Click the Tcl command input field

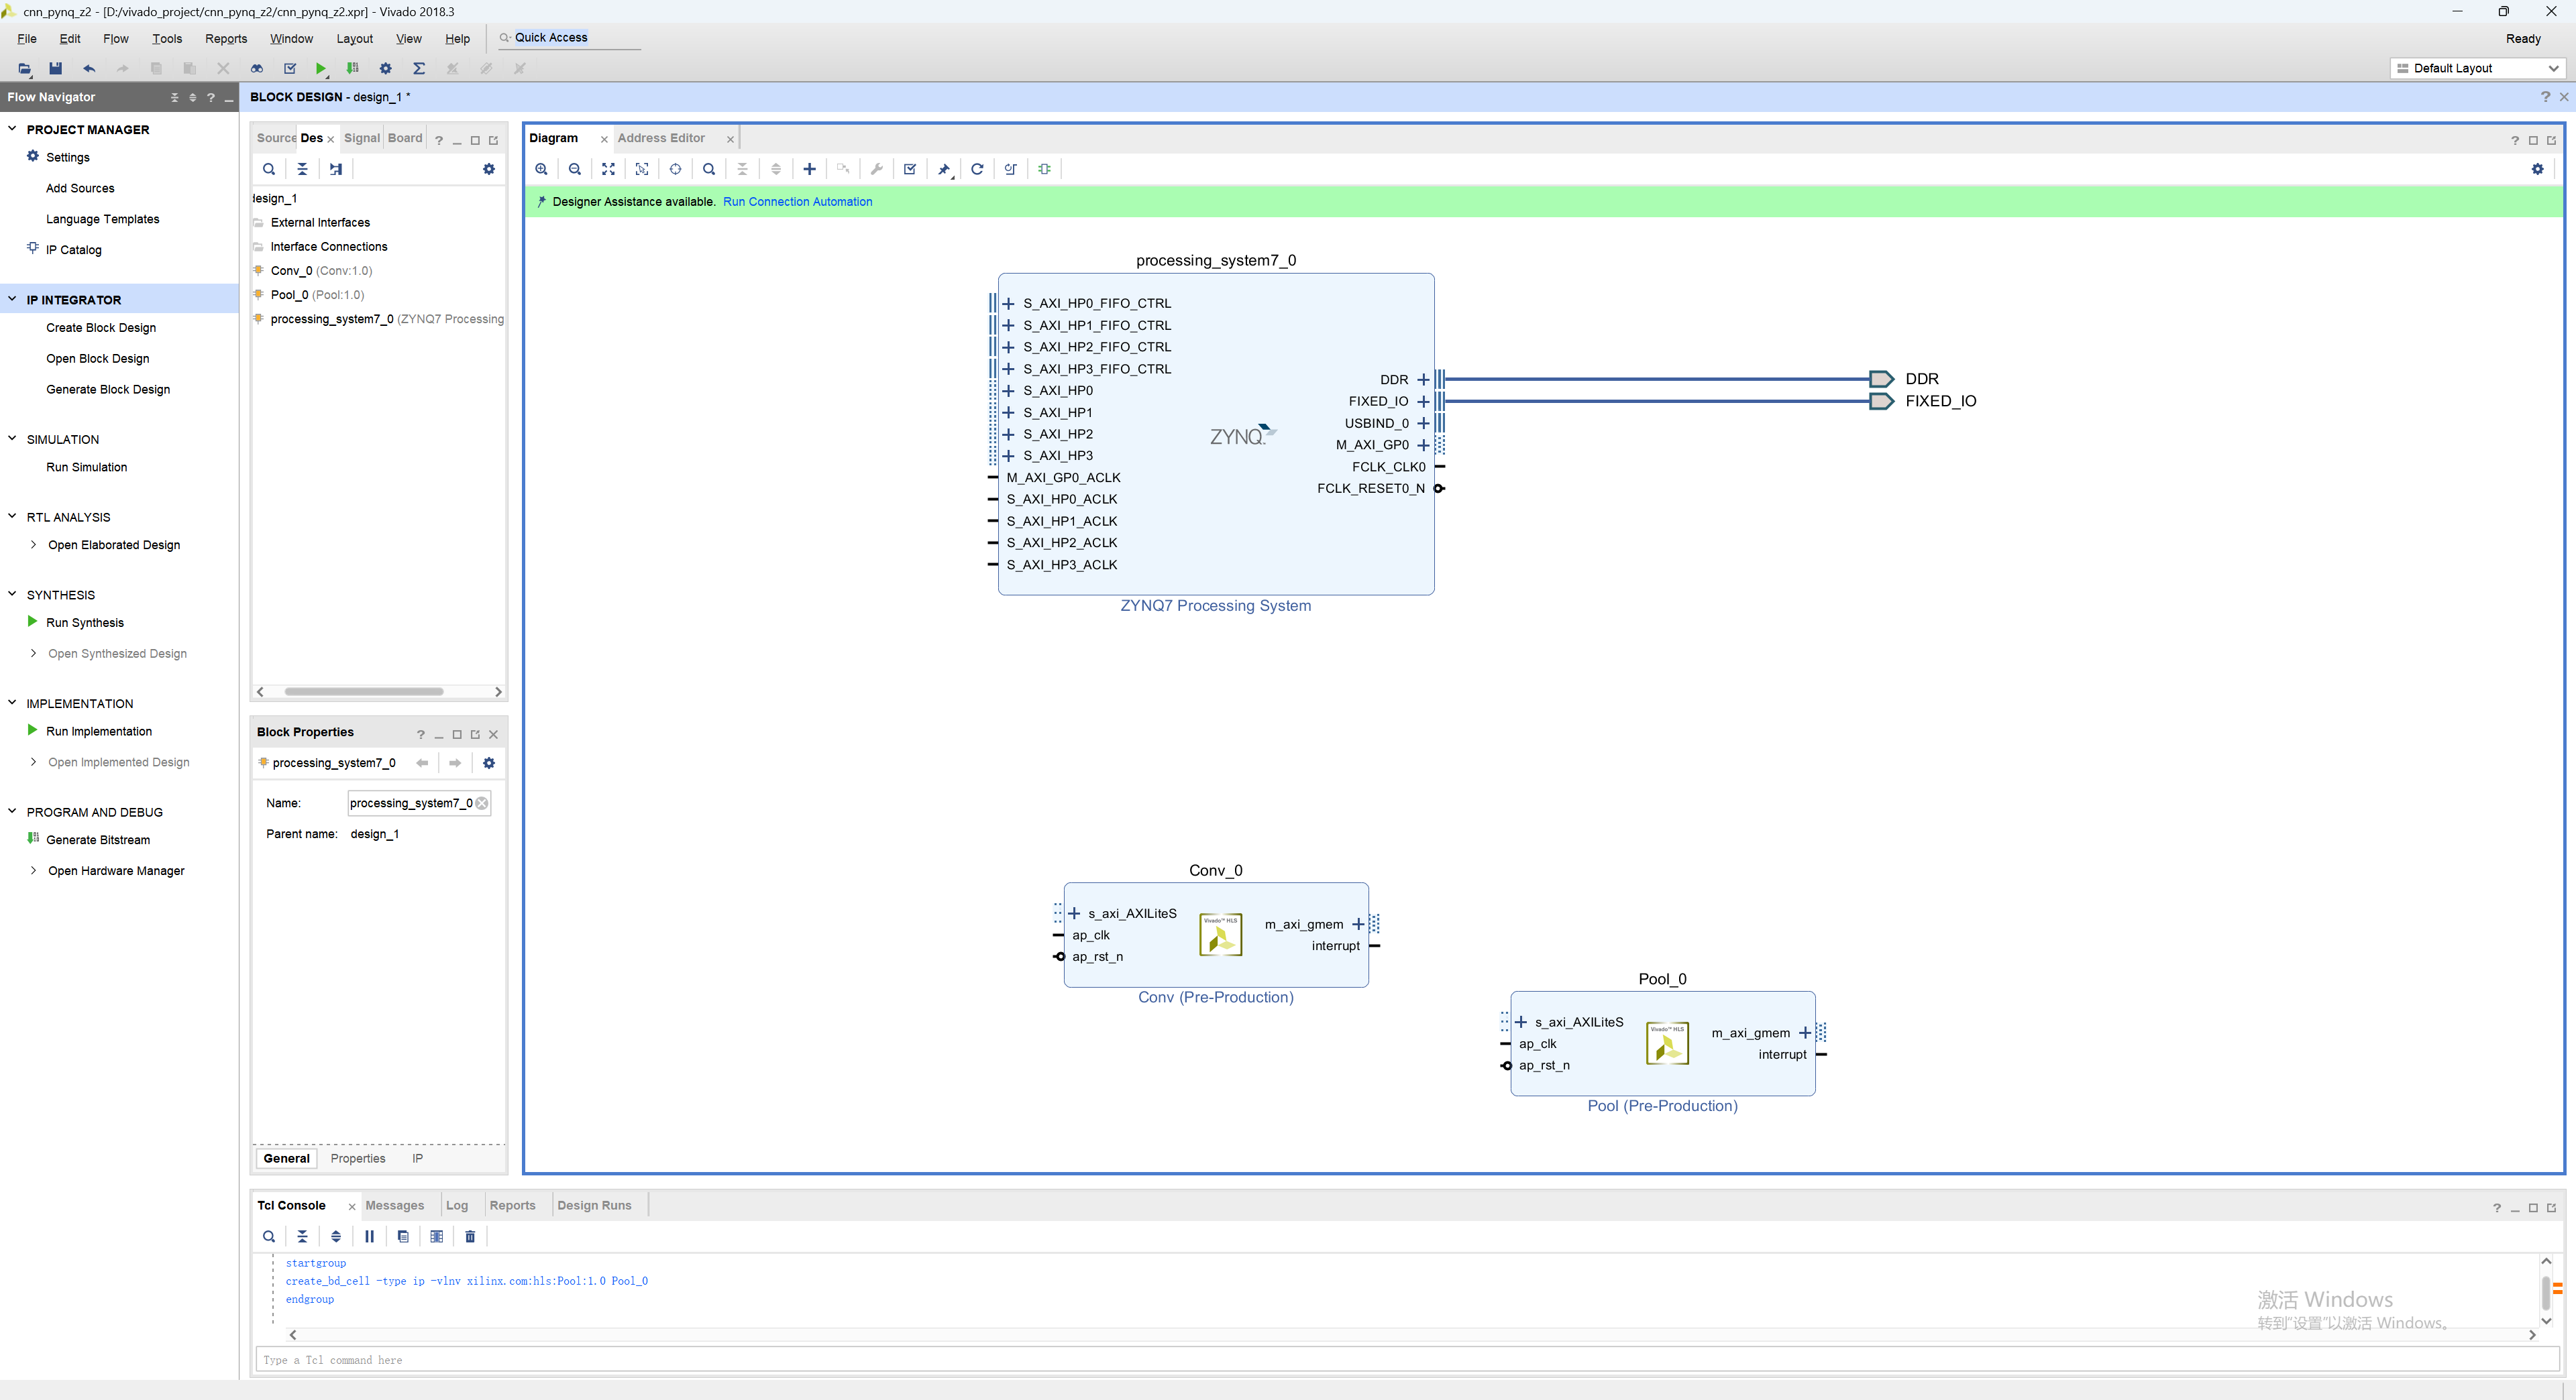[1400, 1359]
